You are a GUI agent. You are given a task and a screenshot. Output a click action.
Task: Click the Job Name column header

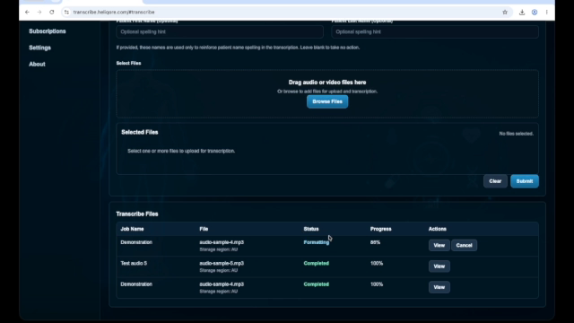pyautogui.click(x=132, y=229)
